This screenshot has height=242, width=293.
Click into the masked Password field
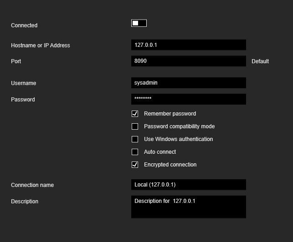pyautogui.click(x=188, y=99)
